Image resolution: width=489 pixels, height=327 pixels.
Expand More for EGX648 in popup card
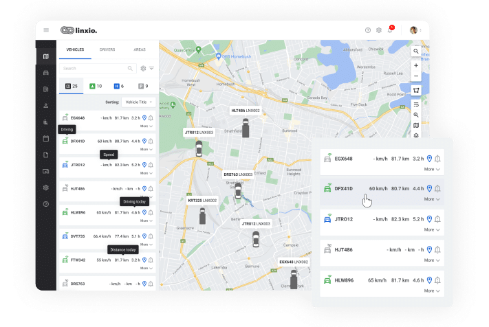tap(431, 168)
